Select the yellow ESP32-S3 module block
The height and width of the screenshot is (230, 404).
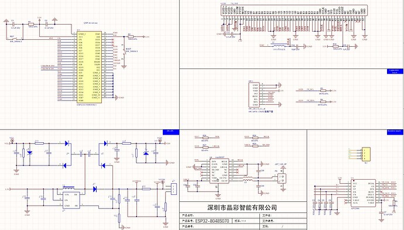tap(90, 67)
